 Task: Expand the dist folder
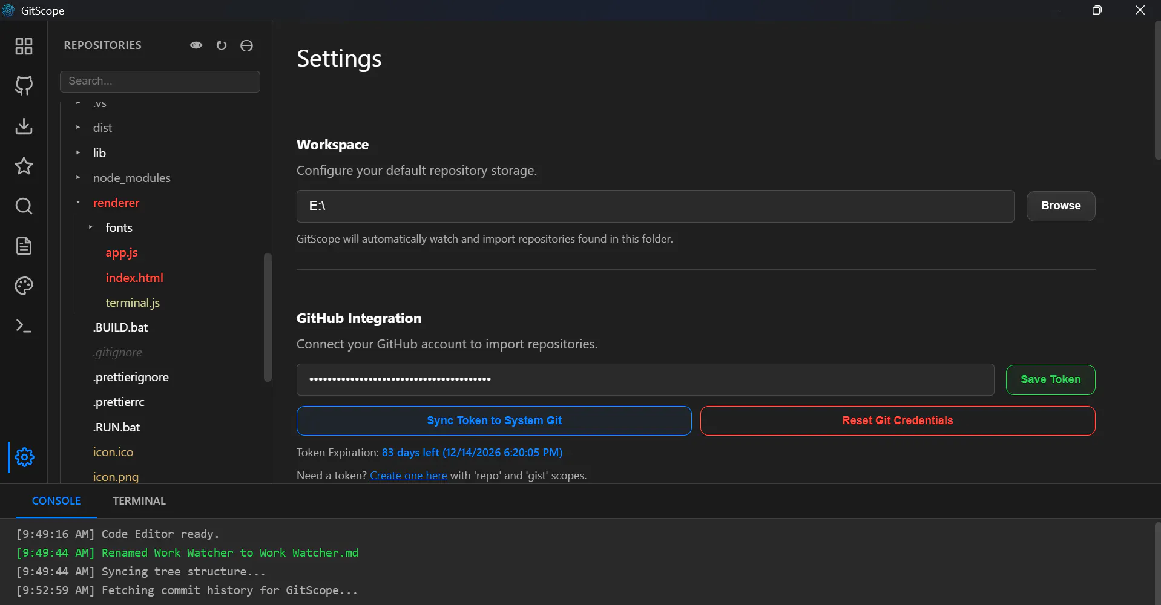pos(78,128)
